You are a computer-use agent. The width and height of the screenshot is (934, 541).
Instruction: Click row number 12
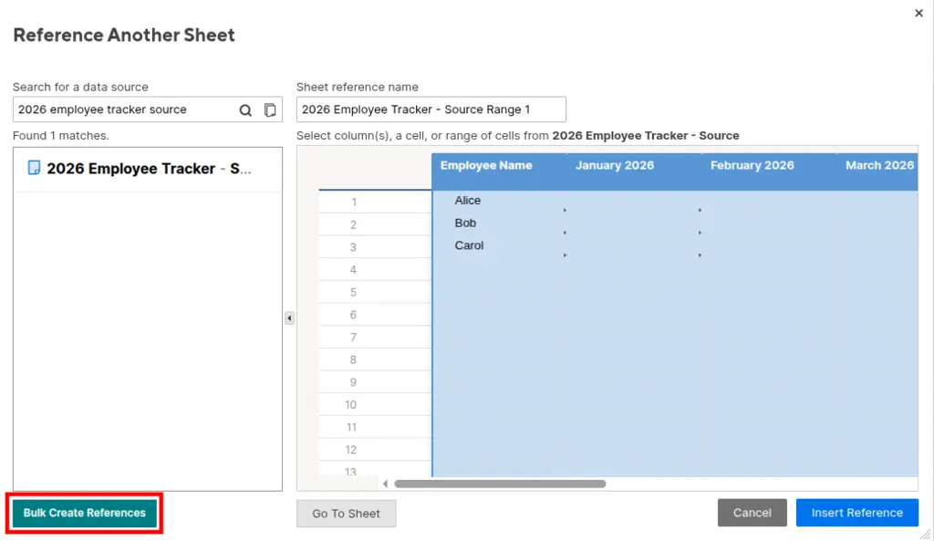375,450
